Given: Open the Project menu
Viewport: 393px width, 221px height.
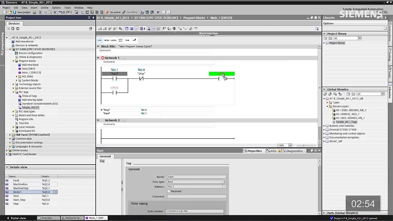Looking at the screenshot, I should click(6, 8).
